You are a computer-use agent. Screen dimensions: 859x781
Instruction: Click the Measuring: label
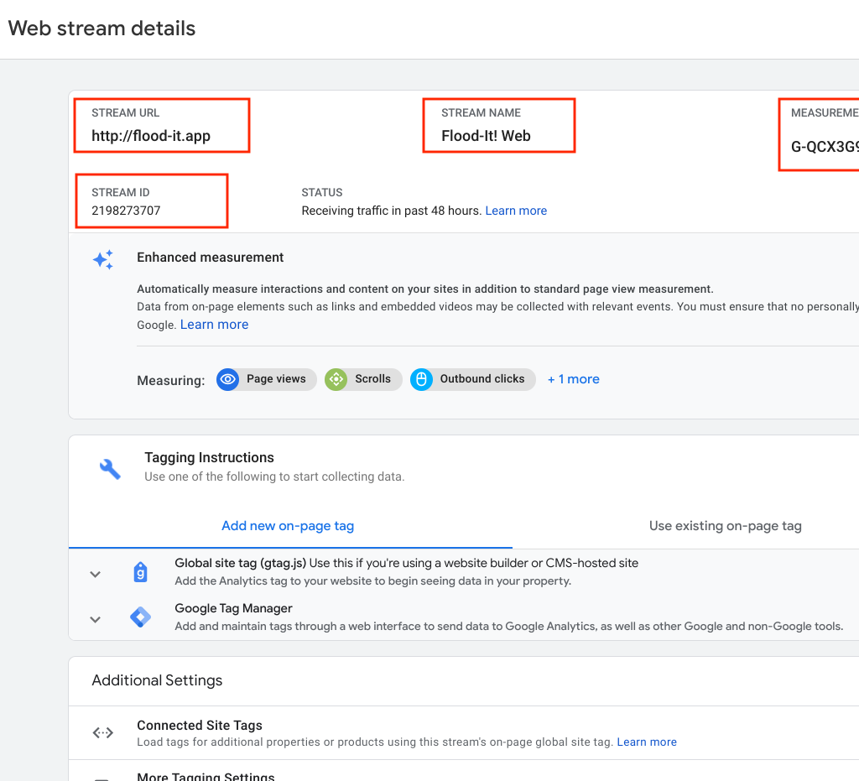(x=171, y=381)
